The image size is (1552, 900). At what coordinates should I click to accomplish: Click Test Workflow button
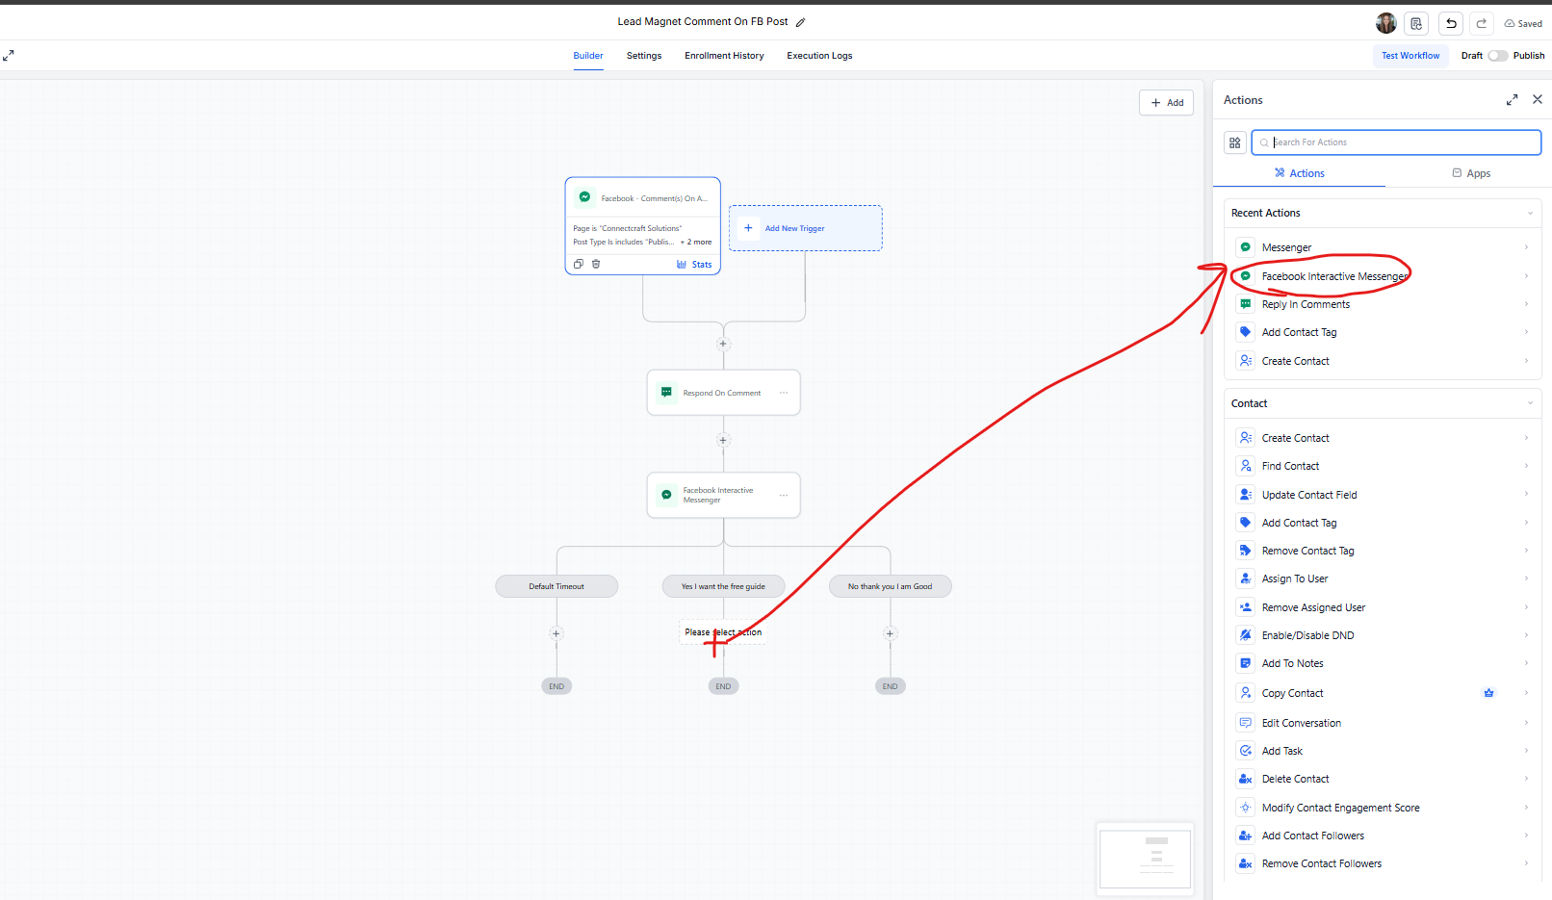pyautogui.click(x=1410, y=56)
